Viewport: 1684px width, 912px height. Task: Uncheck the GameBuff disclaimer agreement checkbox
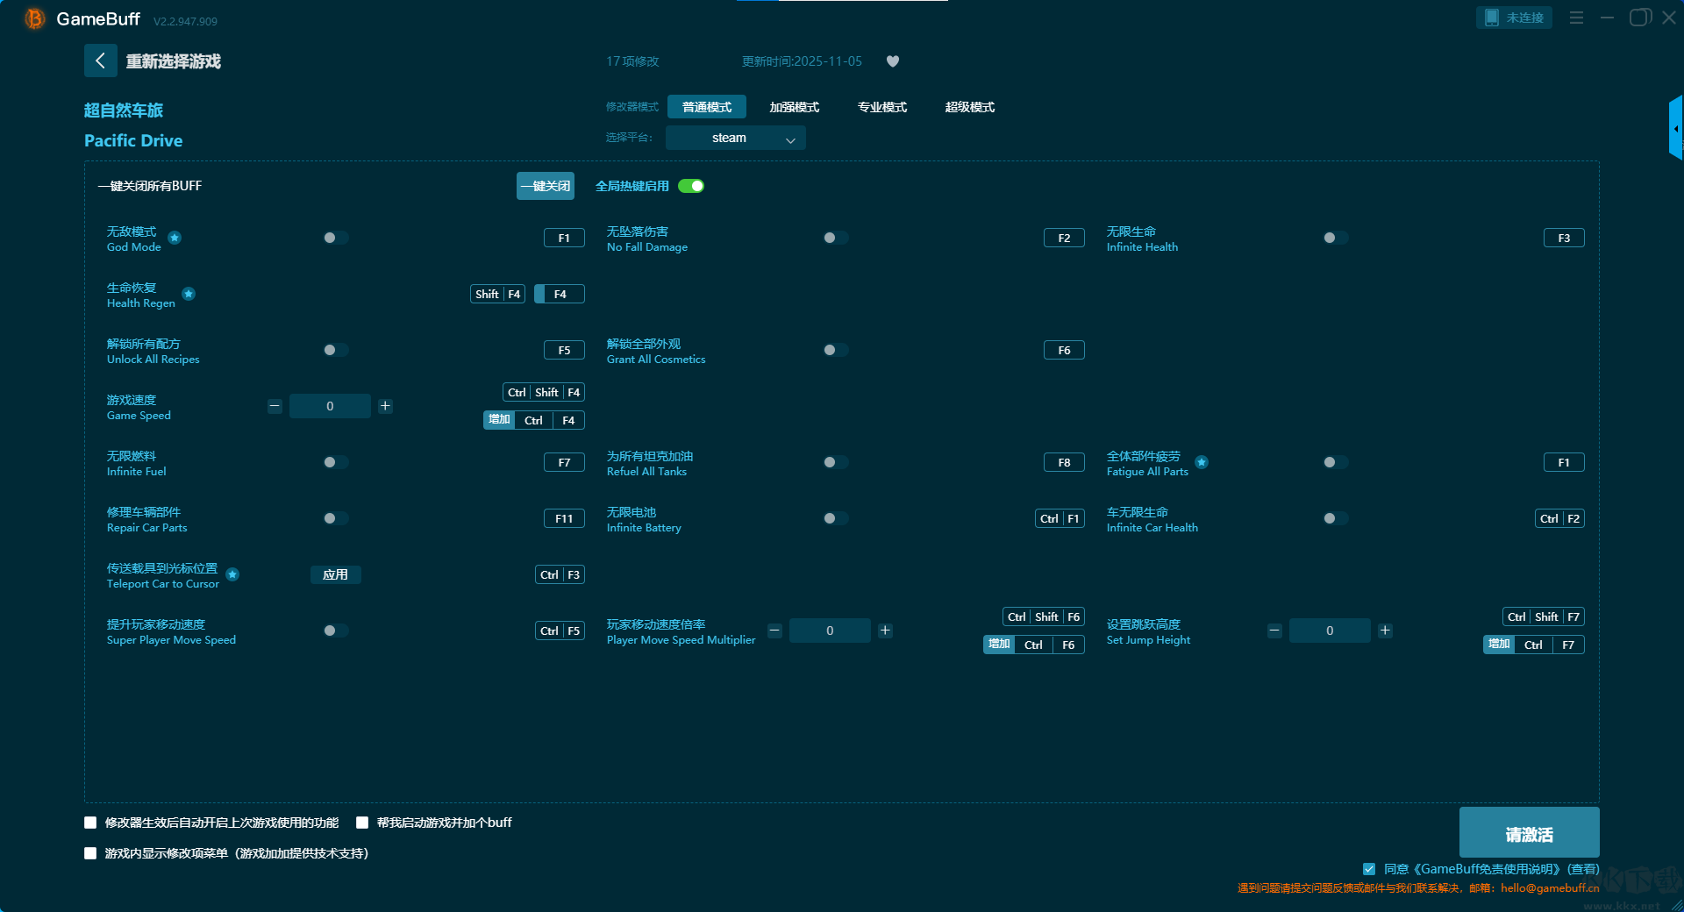pyautogui.click(x=1369, y=869)
